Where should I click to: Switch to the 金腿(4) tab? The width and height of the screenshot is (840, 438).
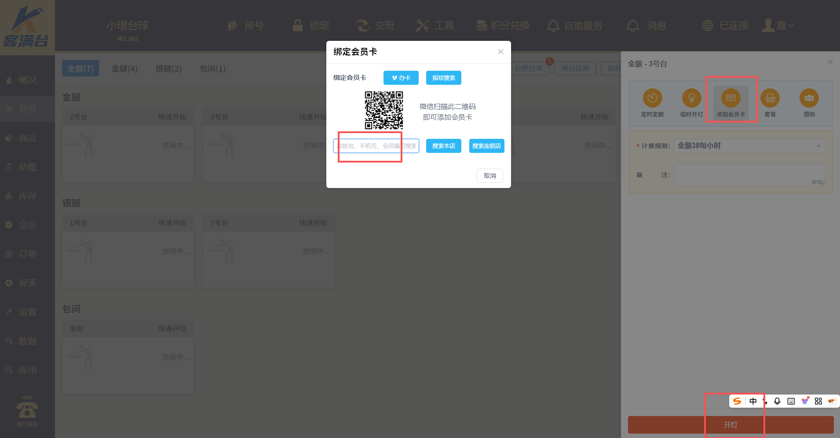tap(124, 69)
